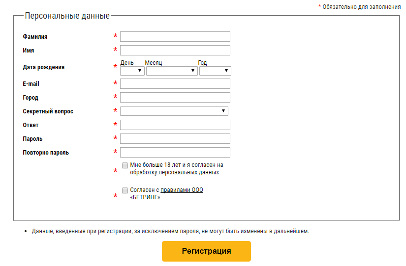Click the Дата рождения label
This screenshot has height=266, width=406.
point(43,67)
